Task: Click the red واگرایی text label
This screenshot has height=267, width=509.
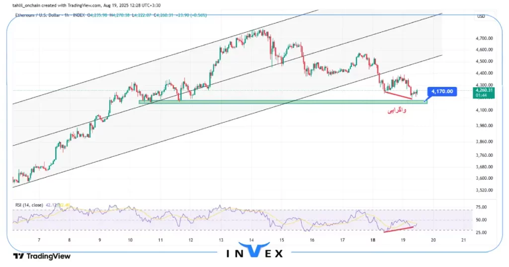Action: (397, 110)
